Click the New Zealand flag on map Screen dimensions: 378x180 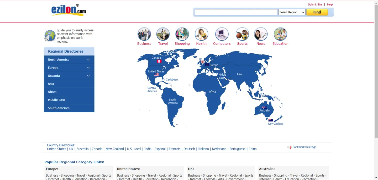pos(270,120)
